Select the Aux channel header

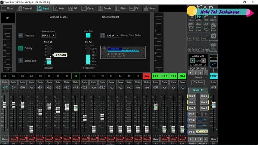tap(147, 76)
